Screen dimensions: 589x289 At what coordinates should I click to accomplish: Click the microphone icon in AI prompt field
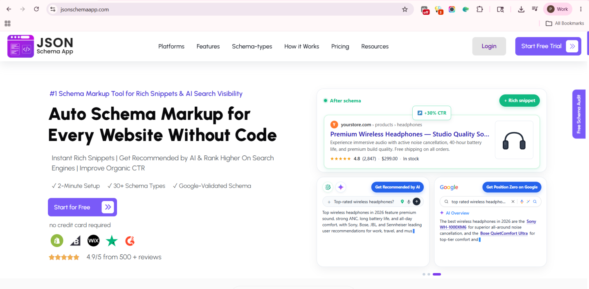[x=409, y=202]
